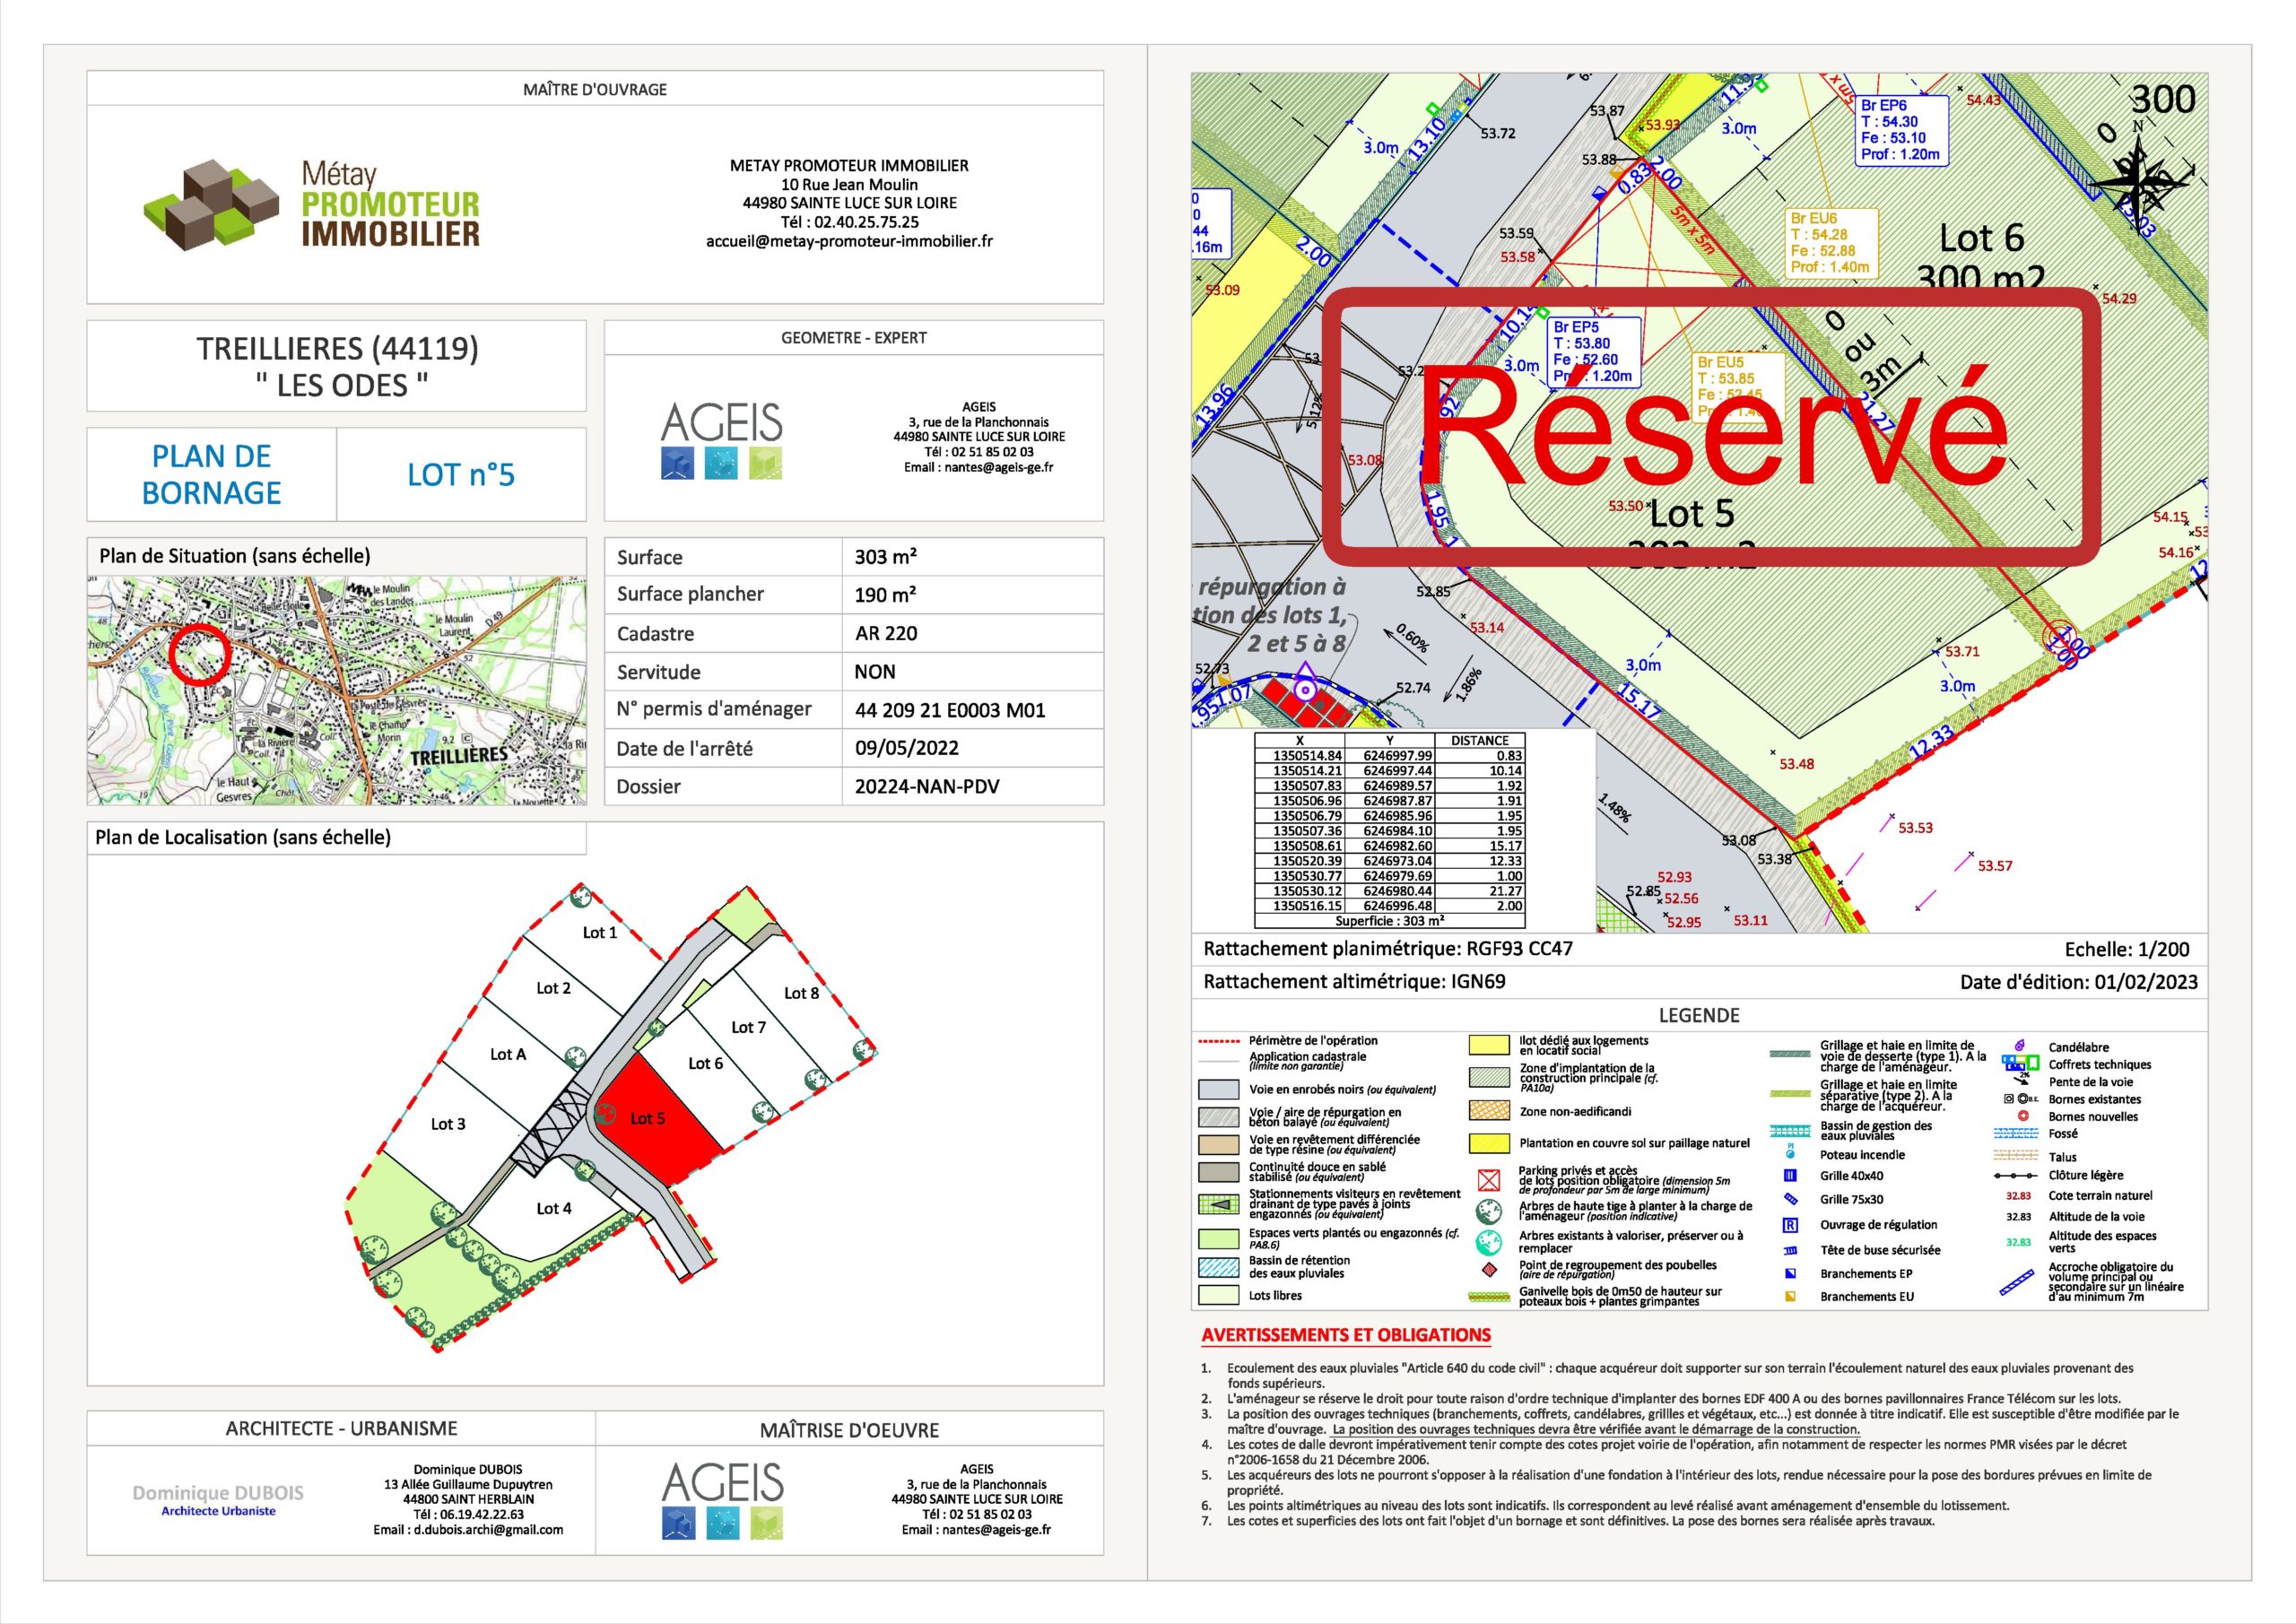The width and height of the screenshot is (2296, 1624).
Task: Select the Surface plancher value 190 m²
Action: pyautogui.click(x=885, y=595)
